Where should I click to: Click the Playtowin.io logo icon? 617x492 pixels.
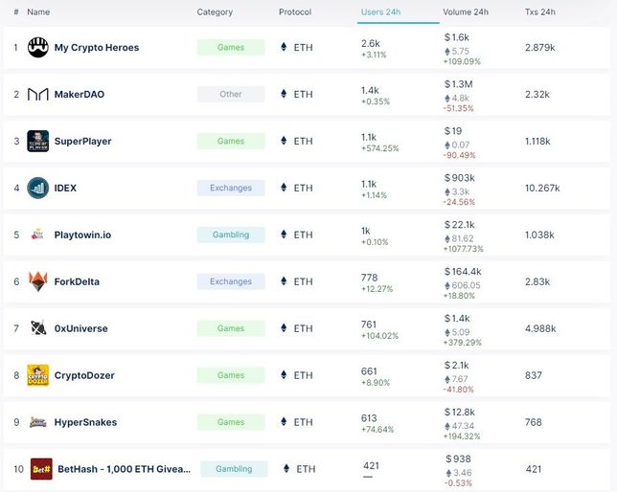point(38,235)
